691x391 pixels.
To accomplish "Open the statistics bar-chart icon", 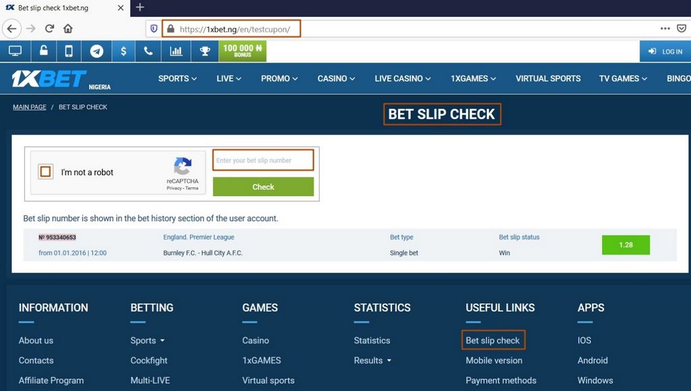I will [x=176, y=50].
